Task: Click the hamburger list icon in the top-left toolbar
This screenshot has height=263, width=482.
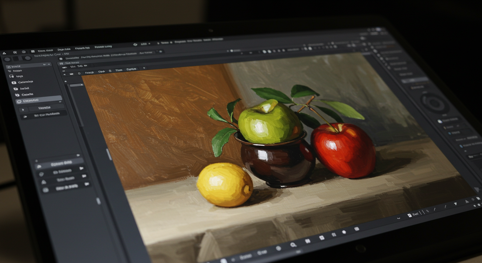Action: [x=33, y=51]
